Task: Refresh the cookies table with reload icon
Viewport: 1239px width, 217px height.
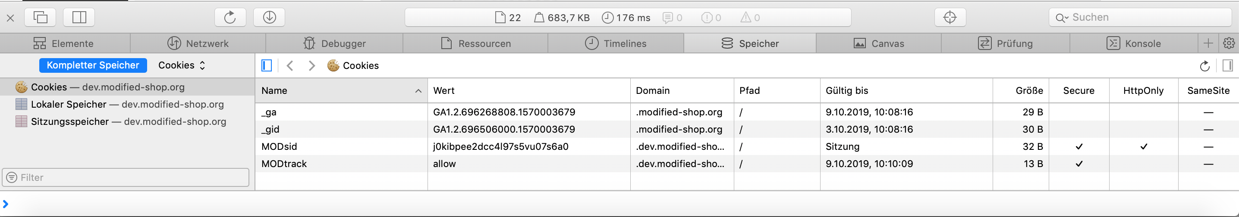Action: pyautogui.click(x=1204, y=66)
